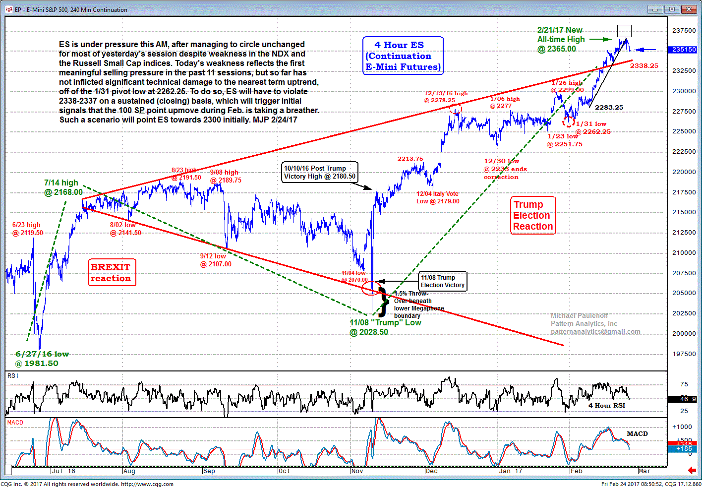
Task: Open the chart window system menu icon
Action: tap(8, 9)
